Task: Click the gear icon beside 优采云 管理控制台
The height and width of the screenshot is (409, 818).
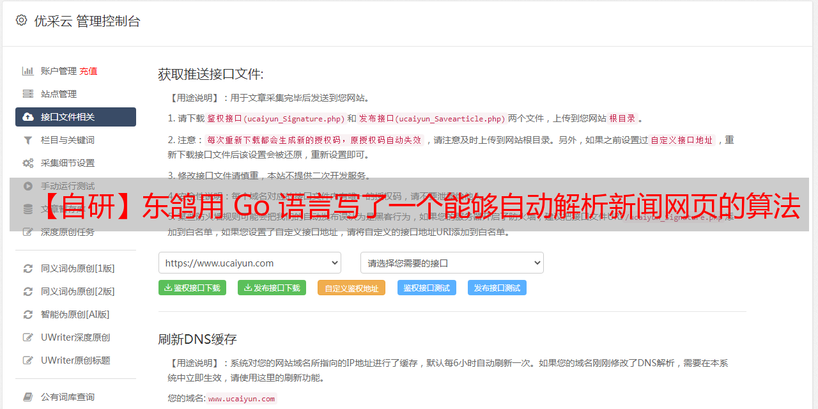Action: tap(21, 20)
